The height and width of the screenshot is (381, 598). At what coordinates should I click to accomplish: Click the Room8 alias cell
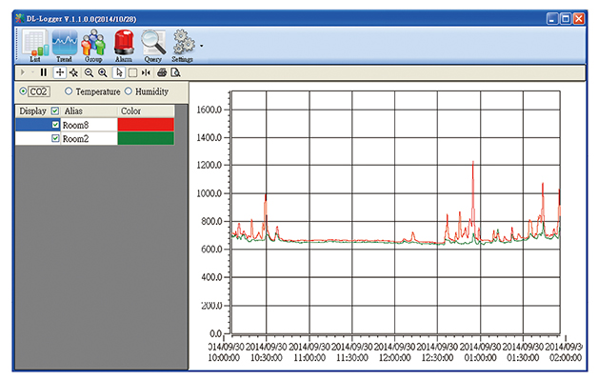(x=89, y=125)
